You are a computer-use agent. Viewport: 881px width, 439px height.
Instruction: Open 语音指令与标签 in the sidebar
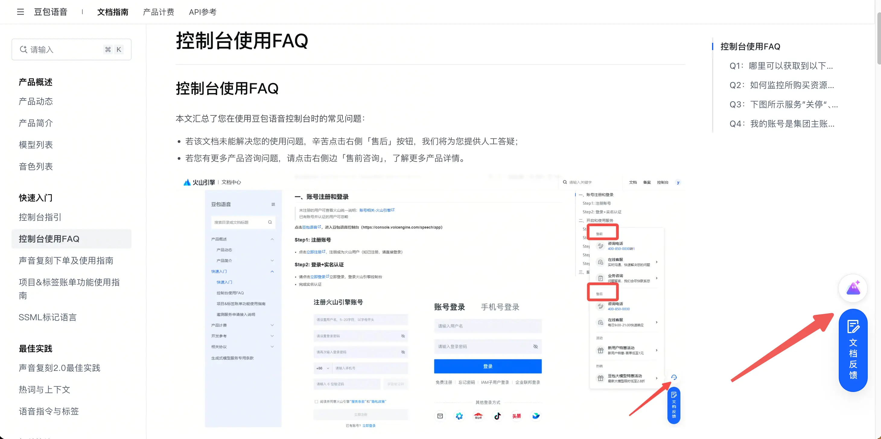[x=49, y=411]
